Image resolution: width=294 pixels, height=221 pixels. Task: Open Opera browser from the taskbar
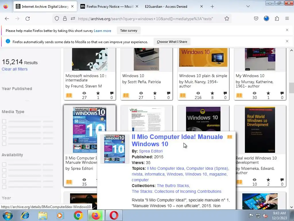[114, 215]
